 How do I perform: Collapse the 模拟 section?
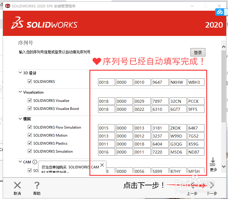coord(20,119)
